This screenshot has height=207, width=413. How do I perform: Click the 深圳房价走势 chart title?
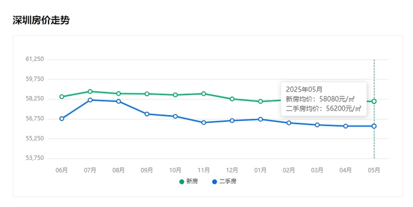click(x=41, y=21)
